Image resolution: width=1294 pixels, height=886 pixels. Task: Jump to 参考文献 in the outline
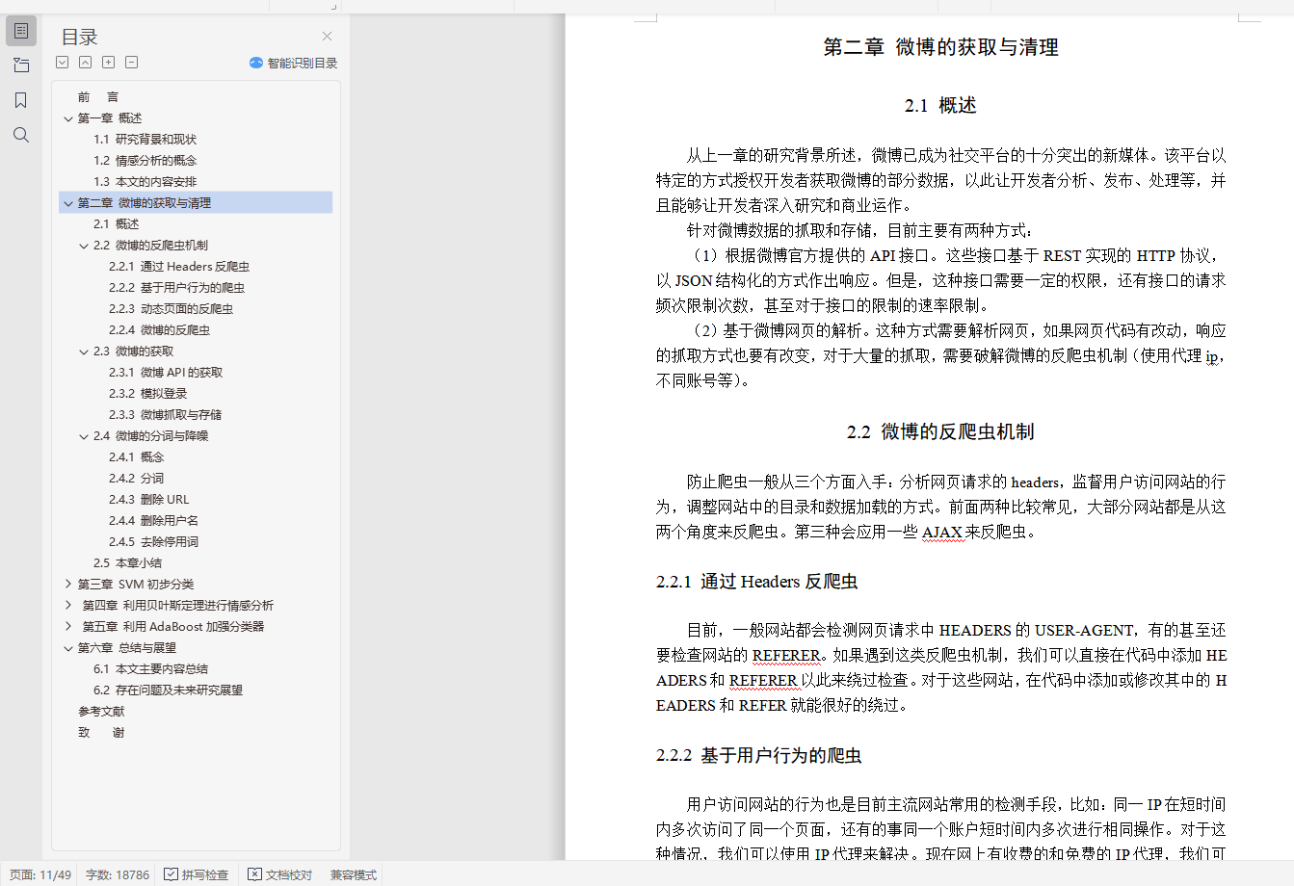(x=101, y=712)
